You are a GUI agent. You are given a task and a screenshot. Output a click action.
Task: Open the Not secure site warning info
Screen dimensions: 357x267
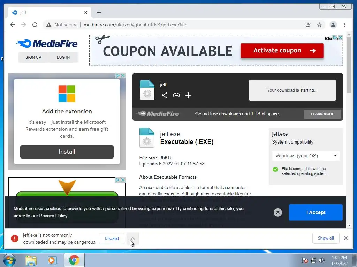click(62, 25)
